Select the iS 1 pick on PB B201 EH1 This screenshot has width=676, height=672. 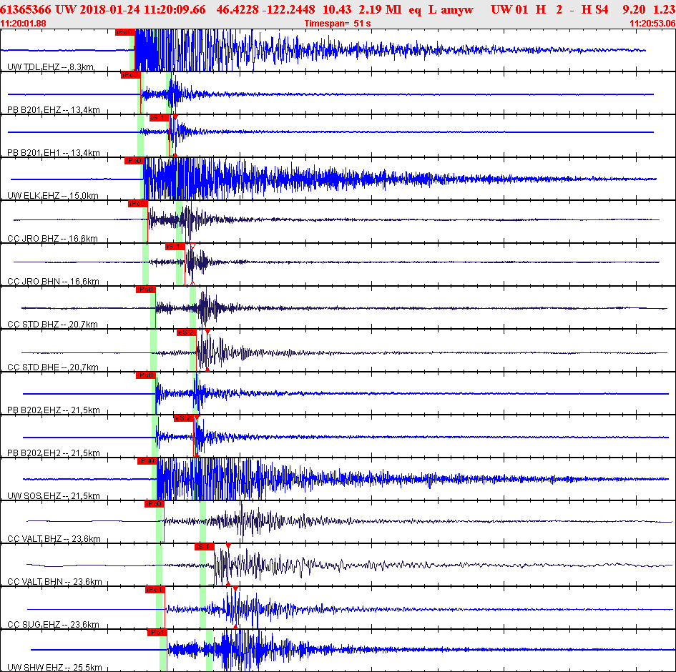(159, 117)
